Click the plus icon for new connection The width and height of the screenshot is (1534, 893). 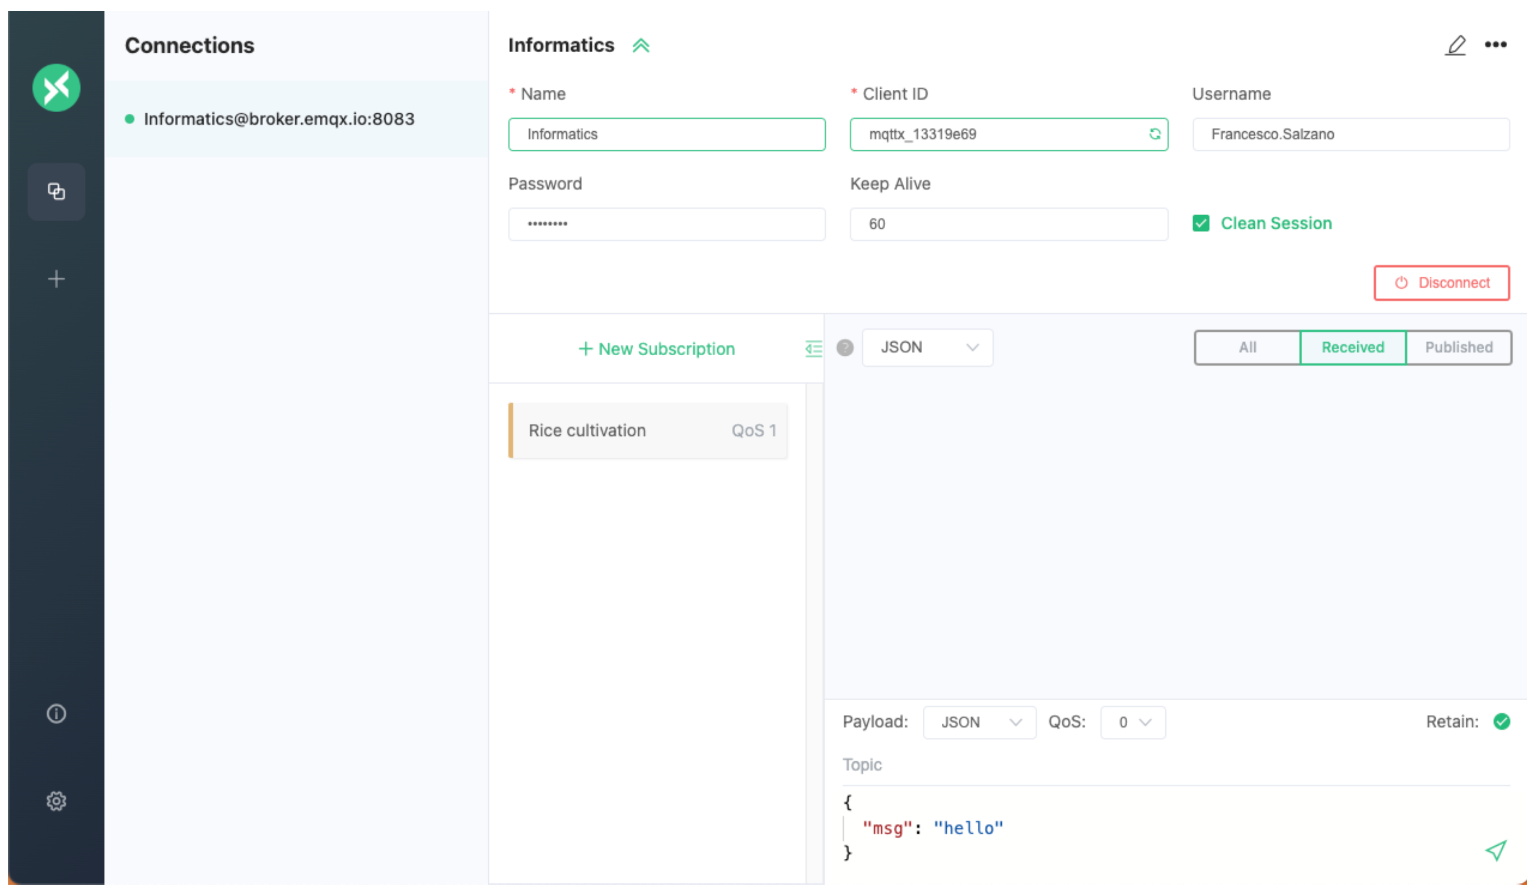click(56, 279)
